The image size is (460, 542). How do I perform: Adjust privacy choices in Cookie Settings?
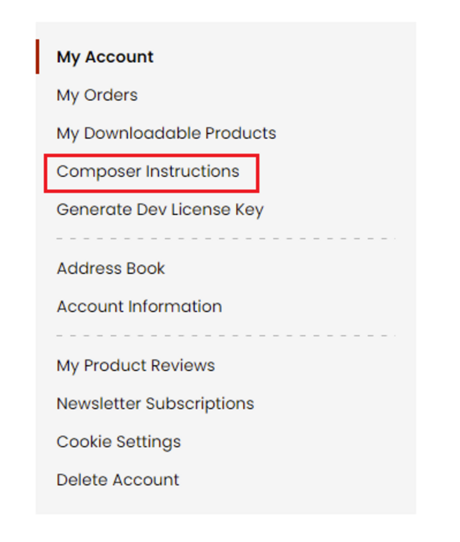tap(118, 442)
